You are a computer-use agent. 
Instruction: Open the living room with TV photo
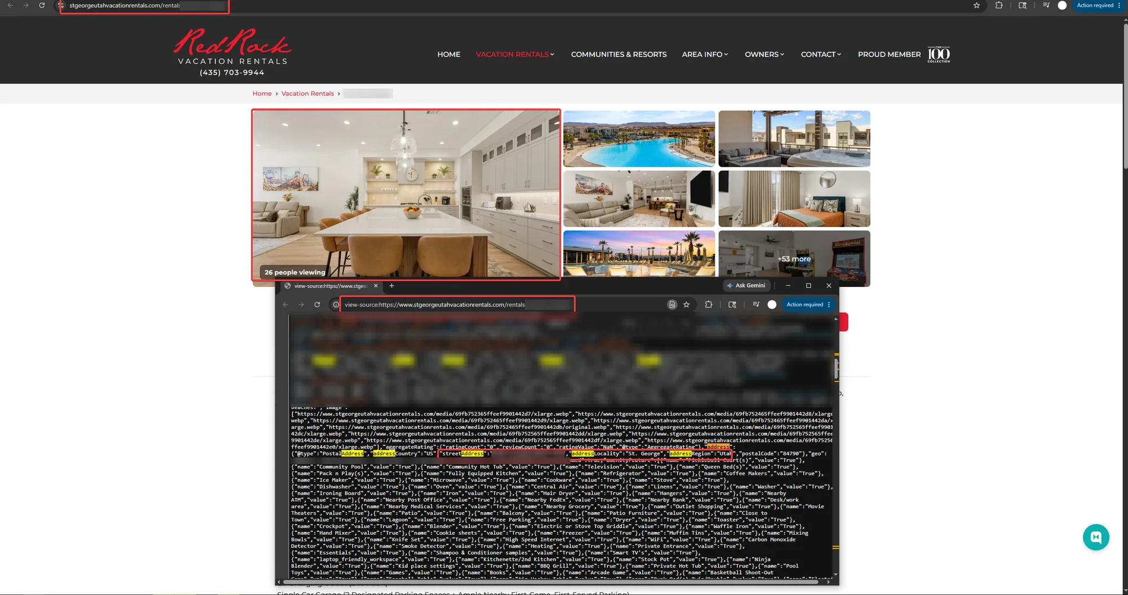[639, 198]
